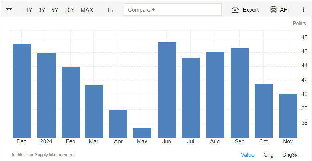Click the Oct x-axis label
Image resolution: width=312 pixels, height=161 pixels.
tap(263, 141)
